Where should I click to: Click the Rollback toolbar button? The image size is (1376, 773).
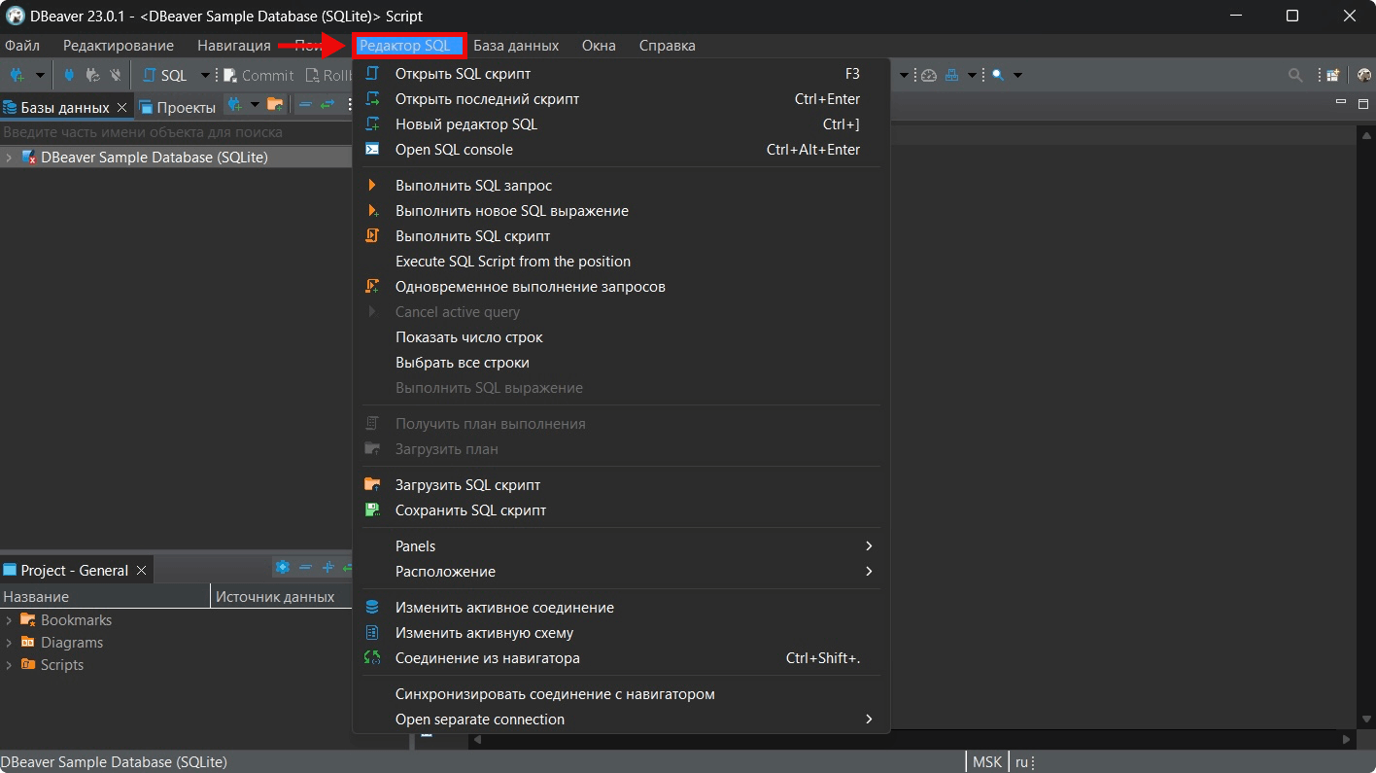(328, 75)
